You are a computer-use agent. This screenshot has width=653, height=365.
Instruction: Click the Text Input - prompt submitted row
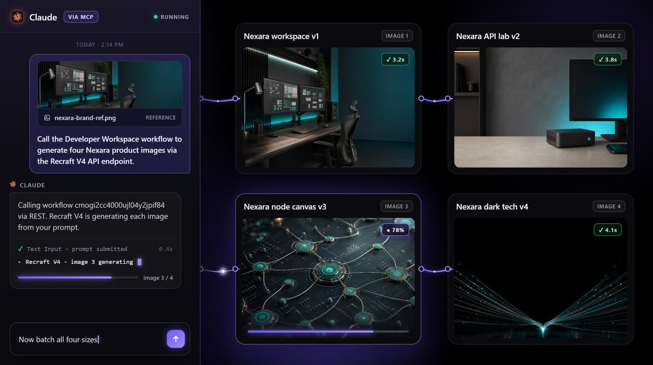coord(95,249)
